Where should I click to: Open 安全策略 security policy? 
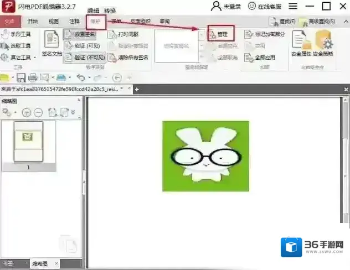click(x=323, y=43)
